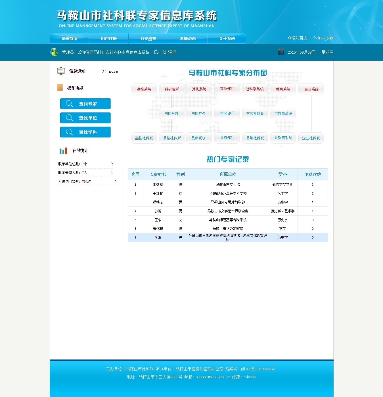Select the 关于系统 tab
The image size is (383, 397).
click(x=227, y=39)
